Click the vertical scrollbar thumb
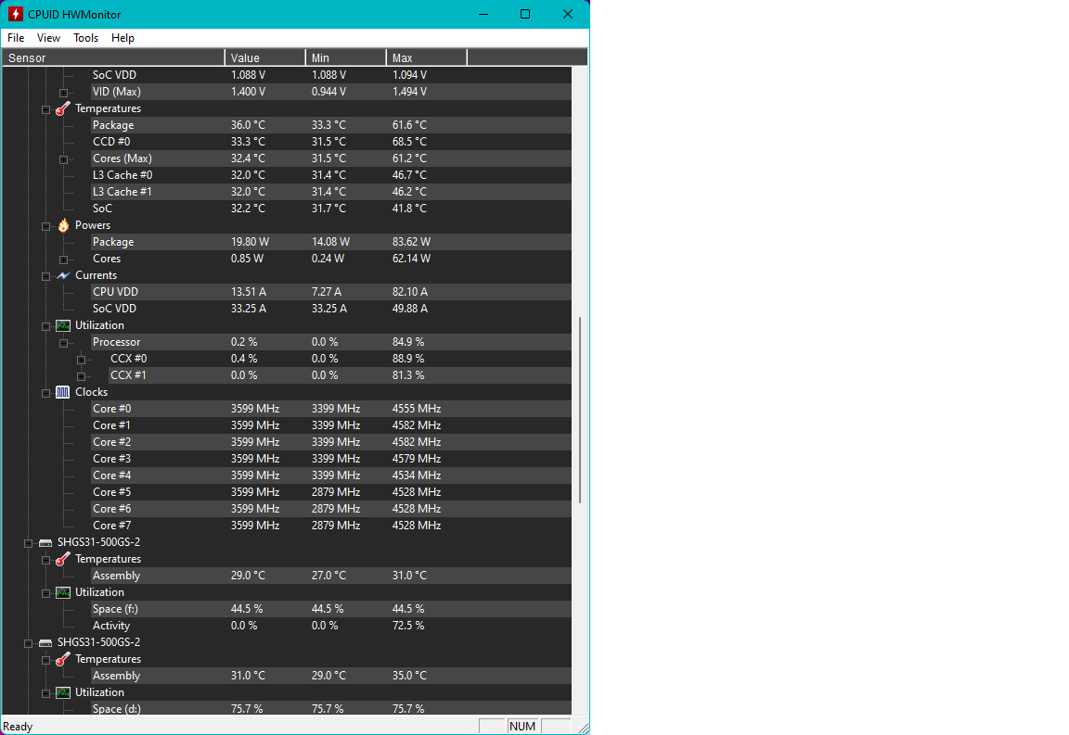This screenshot has width=1069, height=735. (x=580, y=410)
